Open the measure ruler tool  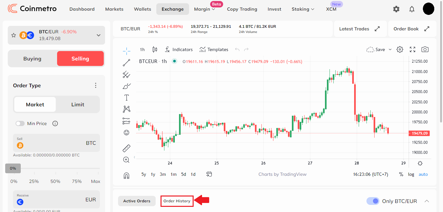pyautogui.click(x=126, y=148)
